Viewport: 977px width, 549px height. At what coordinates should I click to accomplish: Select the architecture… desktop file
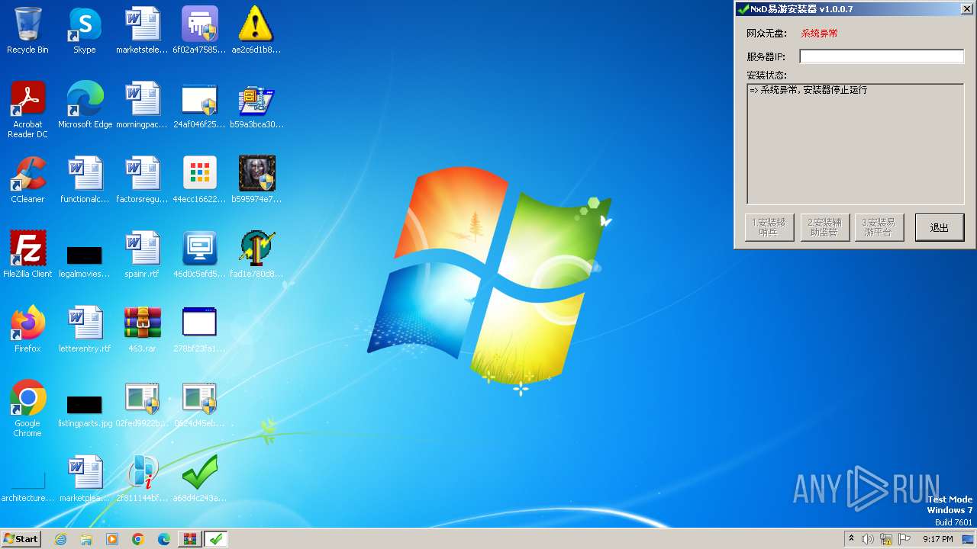coord(27,486)
